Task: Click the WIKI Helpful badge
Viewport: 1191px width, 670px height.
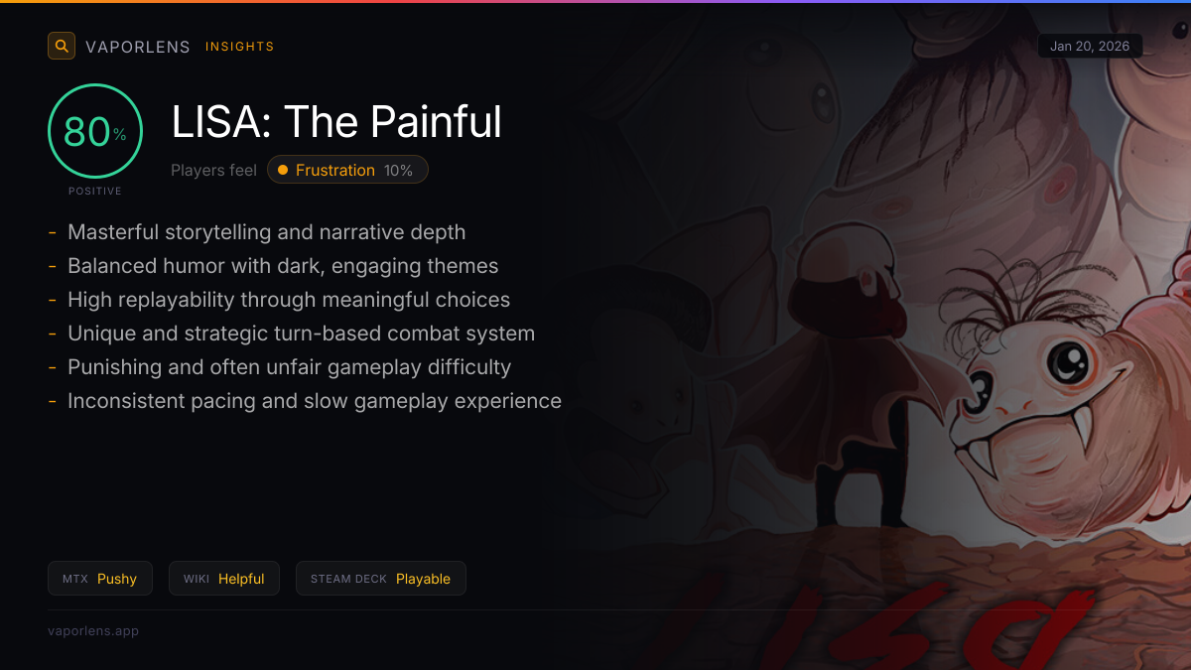Action: click(x=224, y=579)
